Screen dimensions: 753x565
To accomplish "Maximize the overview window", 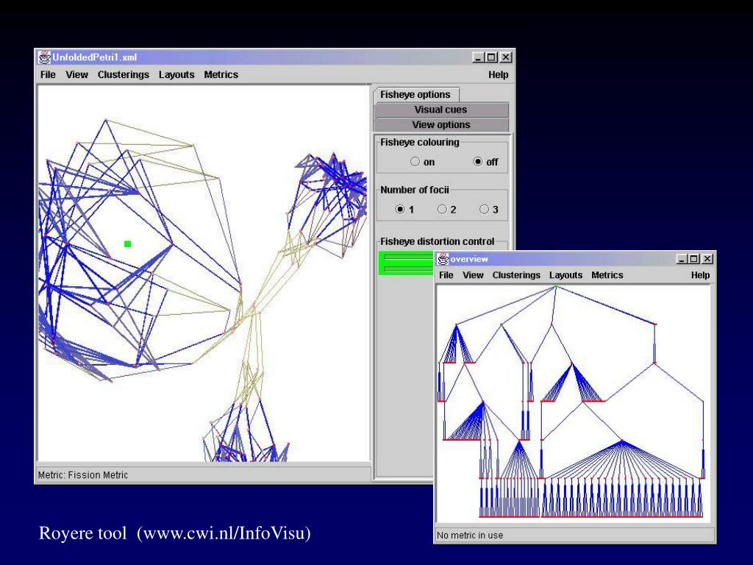I will tap(694, 259).
